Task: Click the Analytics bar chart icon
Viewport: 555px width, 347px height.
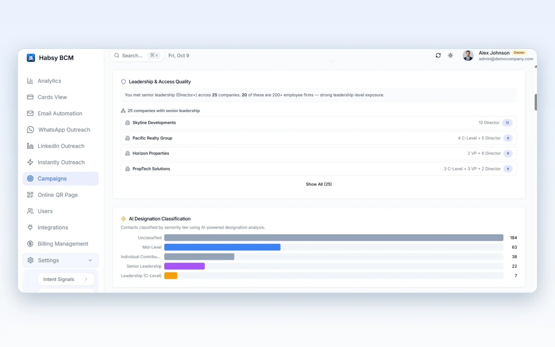Action: pyautogui.click(x=30, y=81)
